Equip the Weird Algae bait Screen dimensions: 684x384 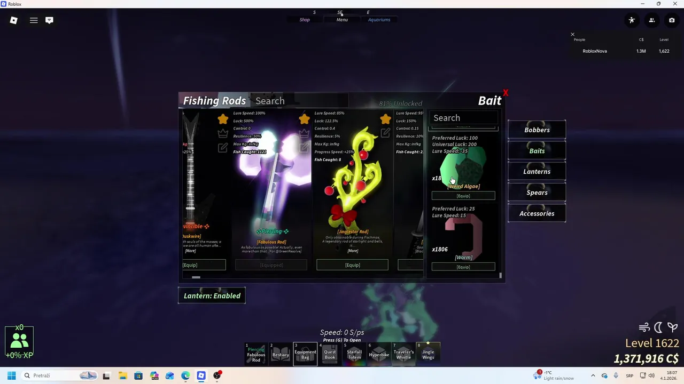(463, 196)
